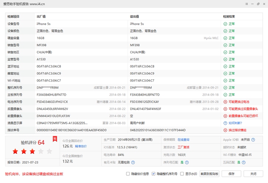
Task: Minimize the 爱思助手验机报告 window
Action: click(x=252, y=4)
